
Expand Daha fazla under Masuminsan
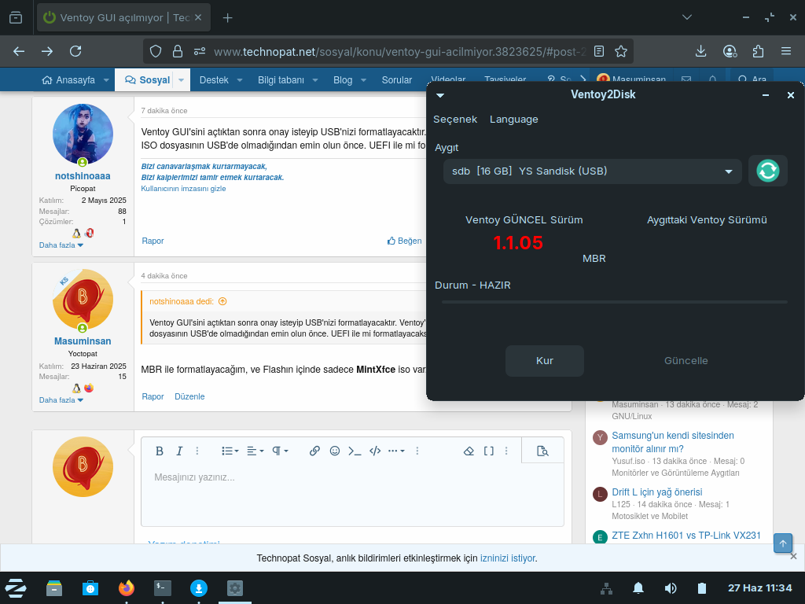61,400
